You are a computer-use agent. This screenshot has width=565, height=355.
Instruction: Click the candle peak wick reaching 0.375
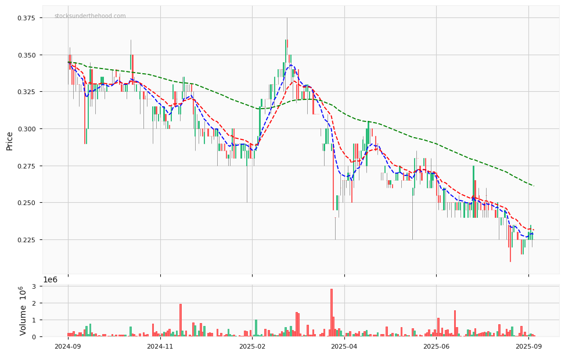tap(287, 28)
